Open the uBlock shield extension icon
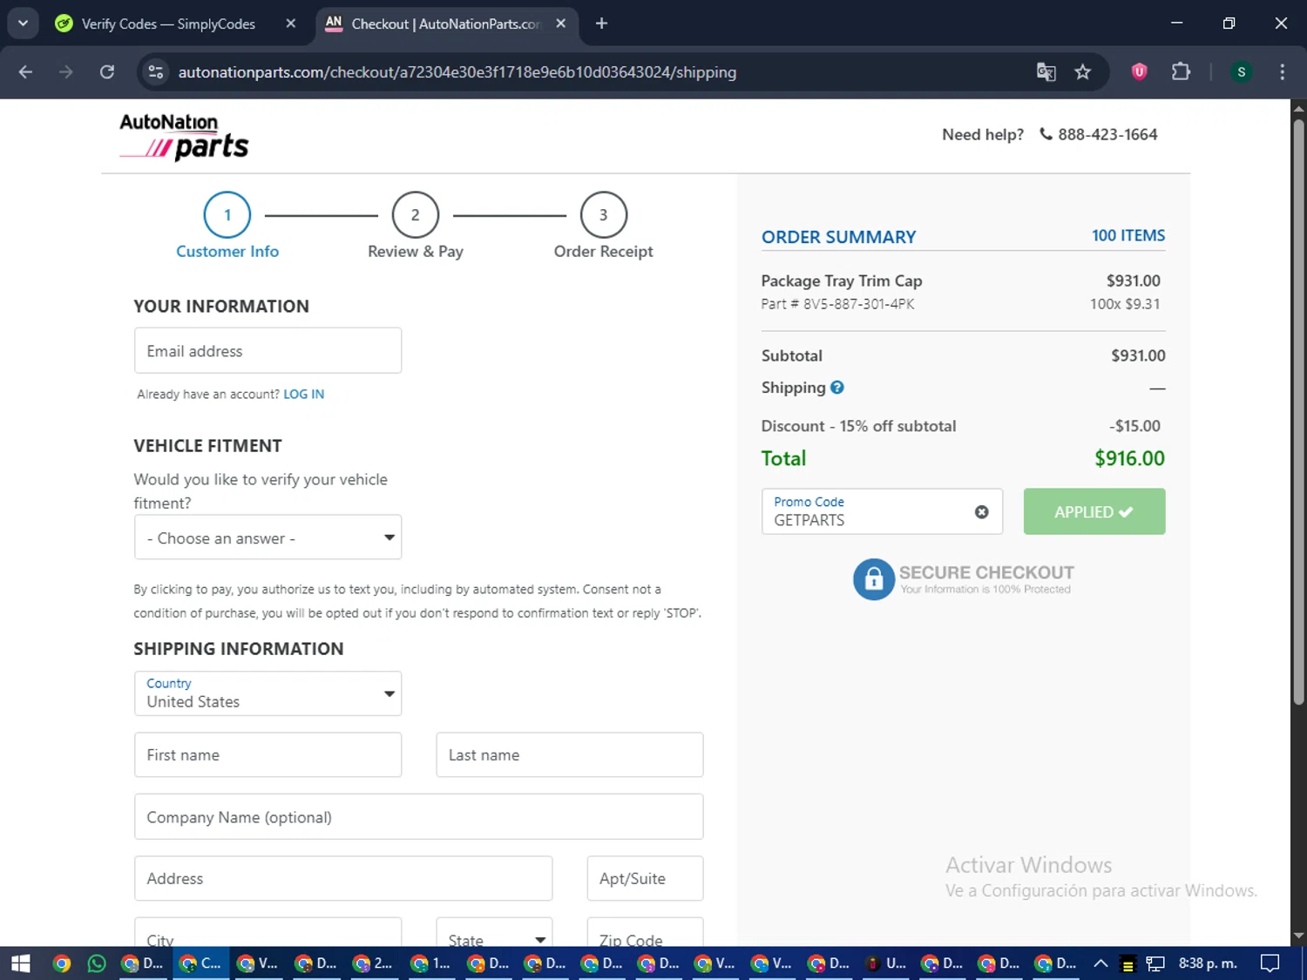 (1139, 72)
